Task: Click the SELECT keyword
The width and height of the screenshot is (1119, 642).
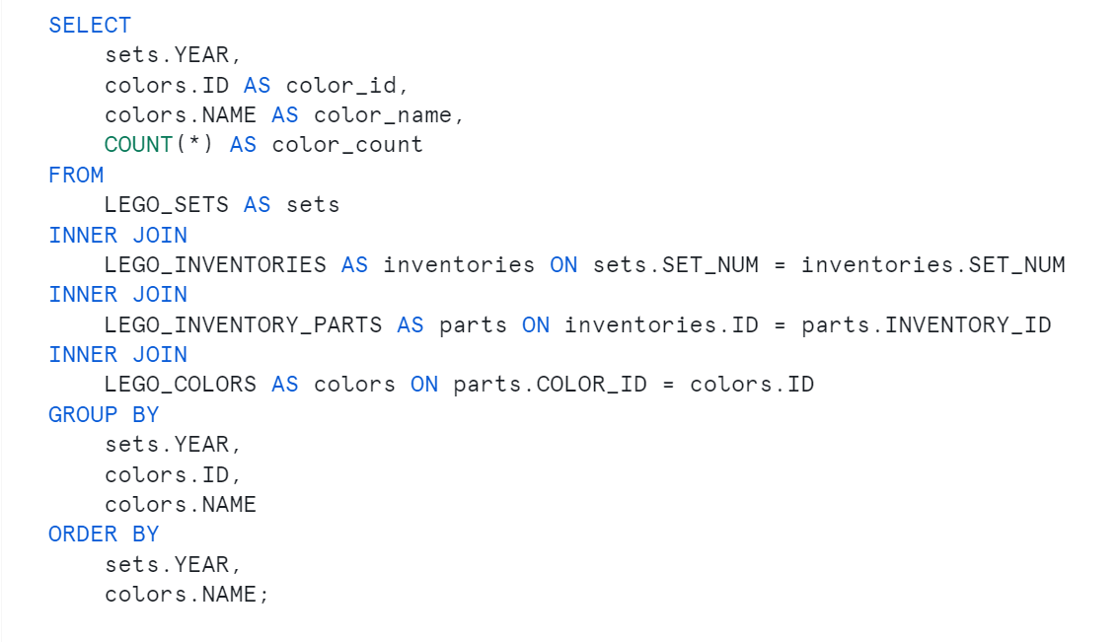Action: 90,25
